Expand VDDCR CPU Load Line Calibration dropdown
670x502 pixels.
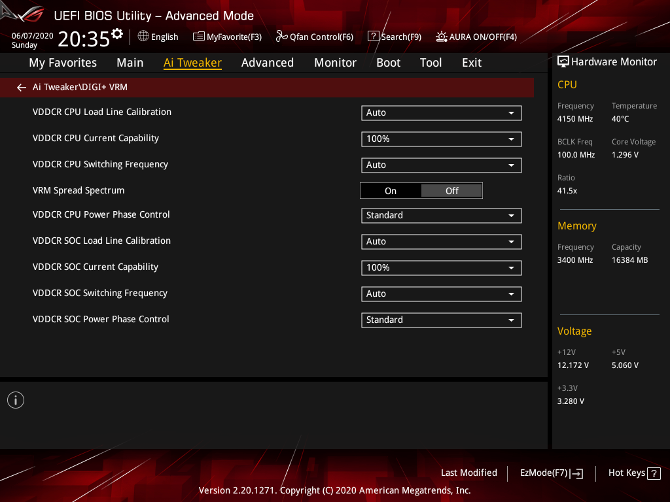[x=442, y=113]
